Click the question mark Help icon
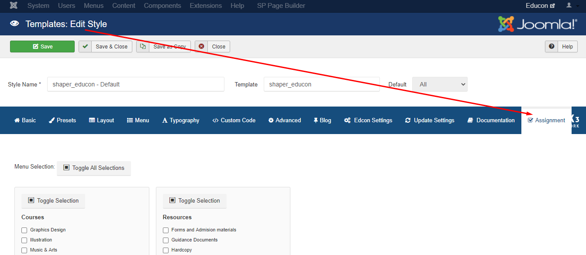 [x=552, y=46]
